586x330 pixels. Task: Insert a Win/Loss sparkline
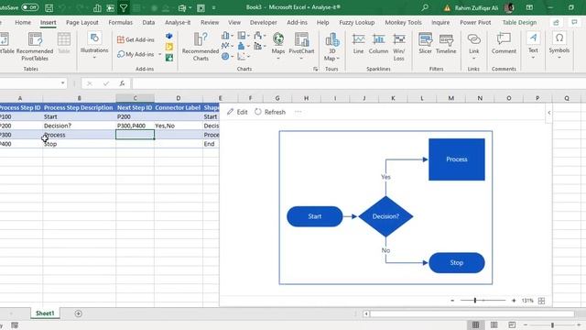399,47
